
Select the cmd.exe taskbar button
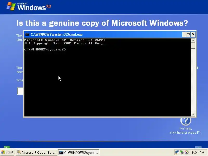tap(79, 153)
